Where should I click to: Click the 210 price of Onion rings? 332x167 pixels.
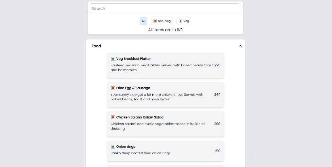(x=218, y=151)
